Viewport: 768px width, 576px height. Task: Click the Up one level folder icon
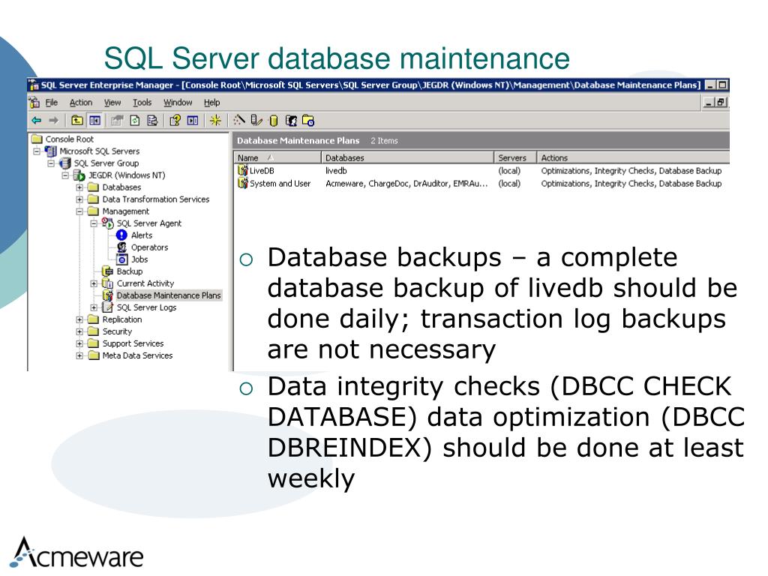[77, 120]
